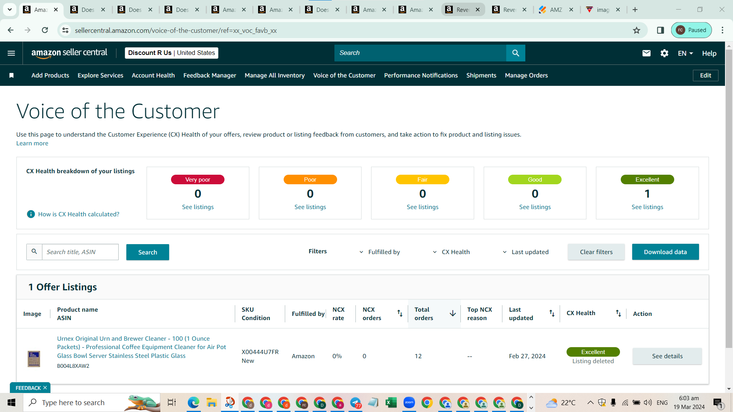The width and height of the screenshot is (733, 412).
Task: Open Performance Notifications
Action: pos(421,76)
